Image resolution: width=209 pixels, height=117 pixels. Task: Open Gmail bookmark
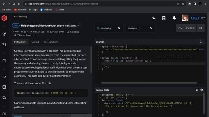[7, 10]
